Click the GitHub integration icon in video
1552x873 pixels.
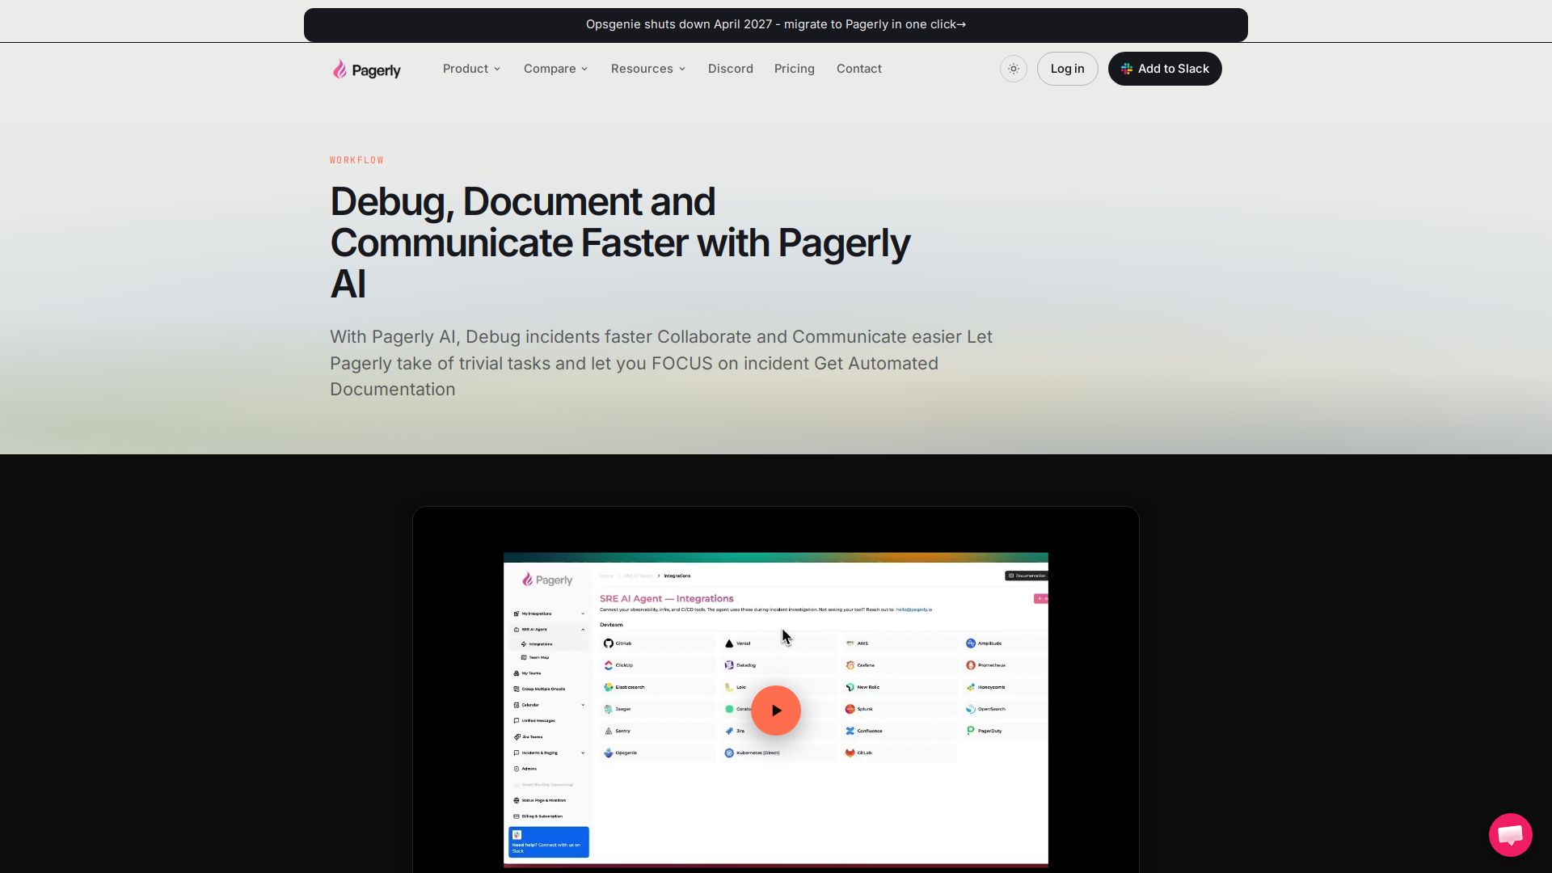tap(608, 643)
